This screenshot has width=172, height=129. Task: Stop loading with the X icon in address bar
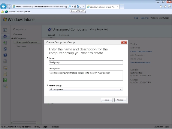click(x=83, y=7)
